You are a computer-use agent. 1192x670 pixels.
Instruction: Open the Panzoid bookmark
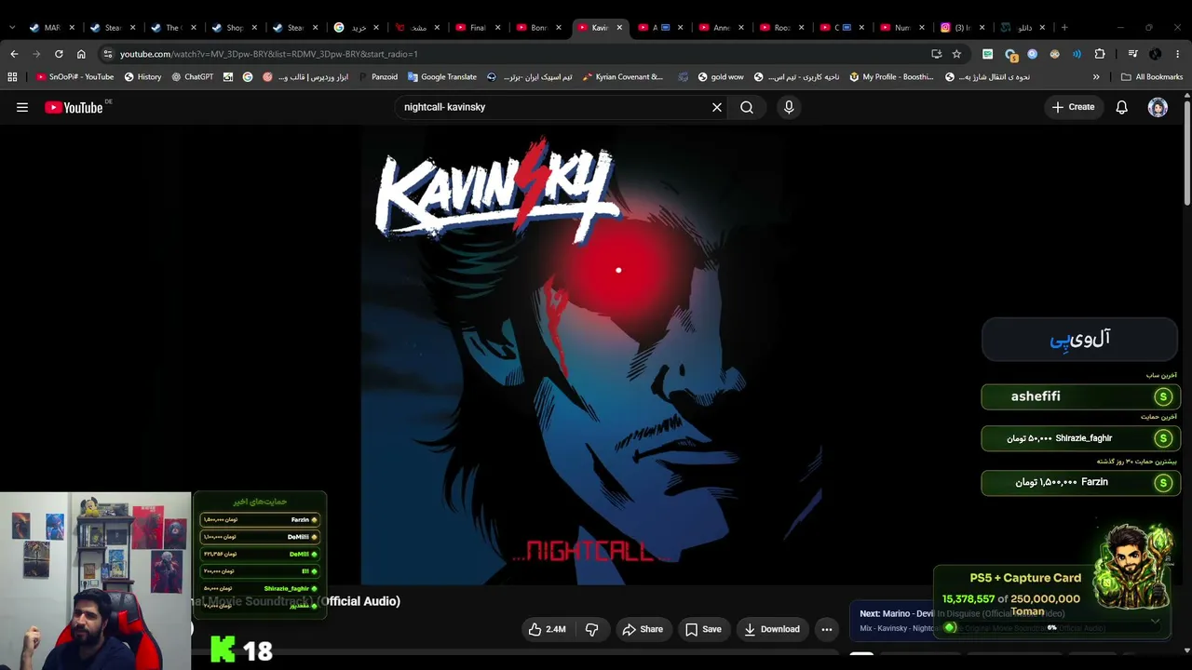click(377, 77)
